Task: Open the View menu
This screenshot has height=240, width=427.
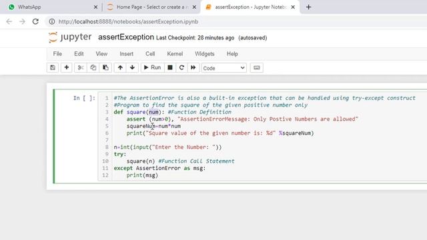Action: point(101,54)
